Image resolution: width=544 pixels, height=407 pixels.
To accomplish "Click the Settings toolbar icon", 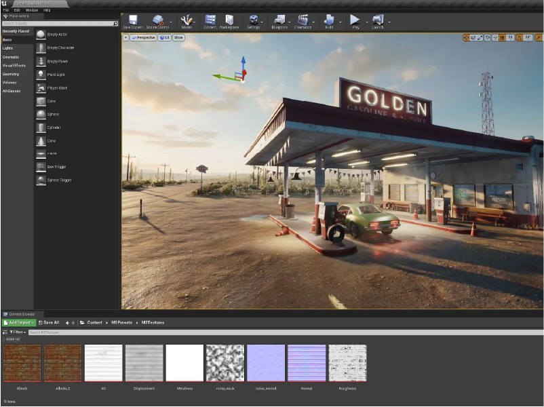I will point(254,20).
